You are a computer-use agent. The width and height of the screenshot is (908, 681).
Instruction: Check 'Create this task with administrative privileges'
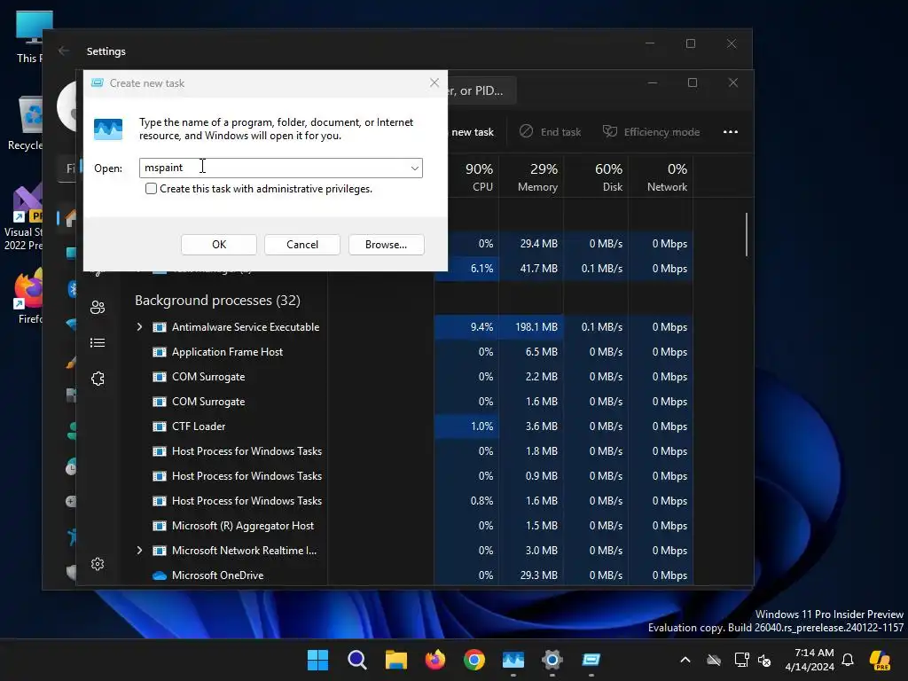click(151, 189)
